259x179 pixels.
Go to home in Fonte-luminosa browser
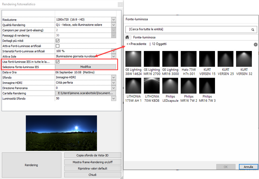tap(127, 37)
